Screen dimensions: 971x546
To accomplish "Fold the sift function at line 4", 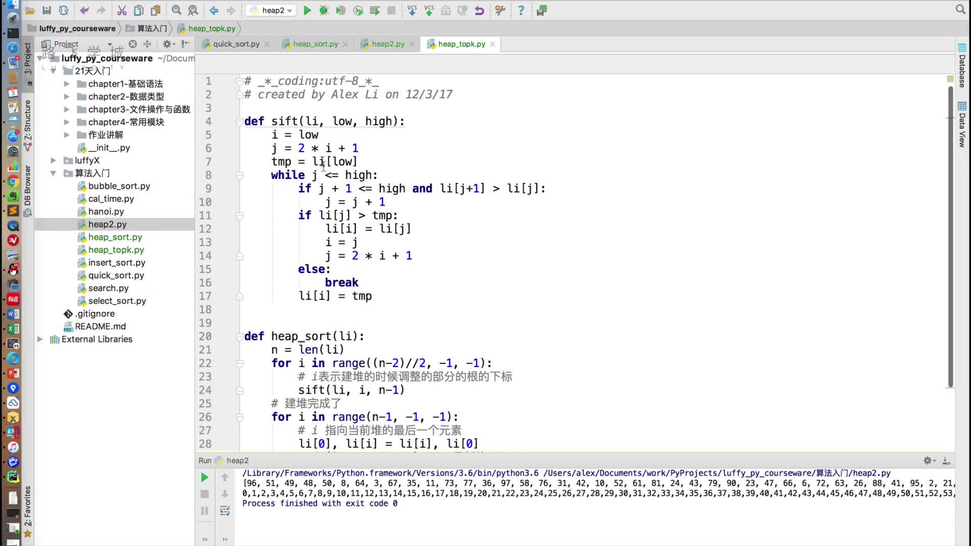I will pyautogui.click(x=240, y=121).
